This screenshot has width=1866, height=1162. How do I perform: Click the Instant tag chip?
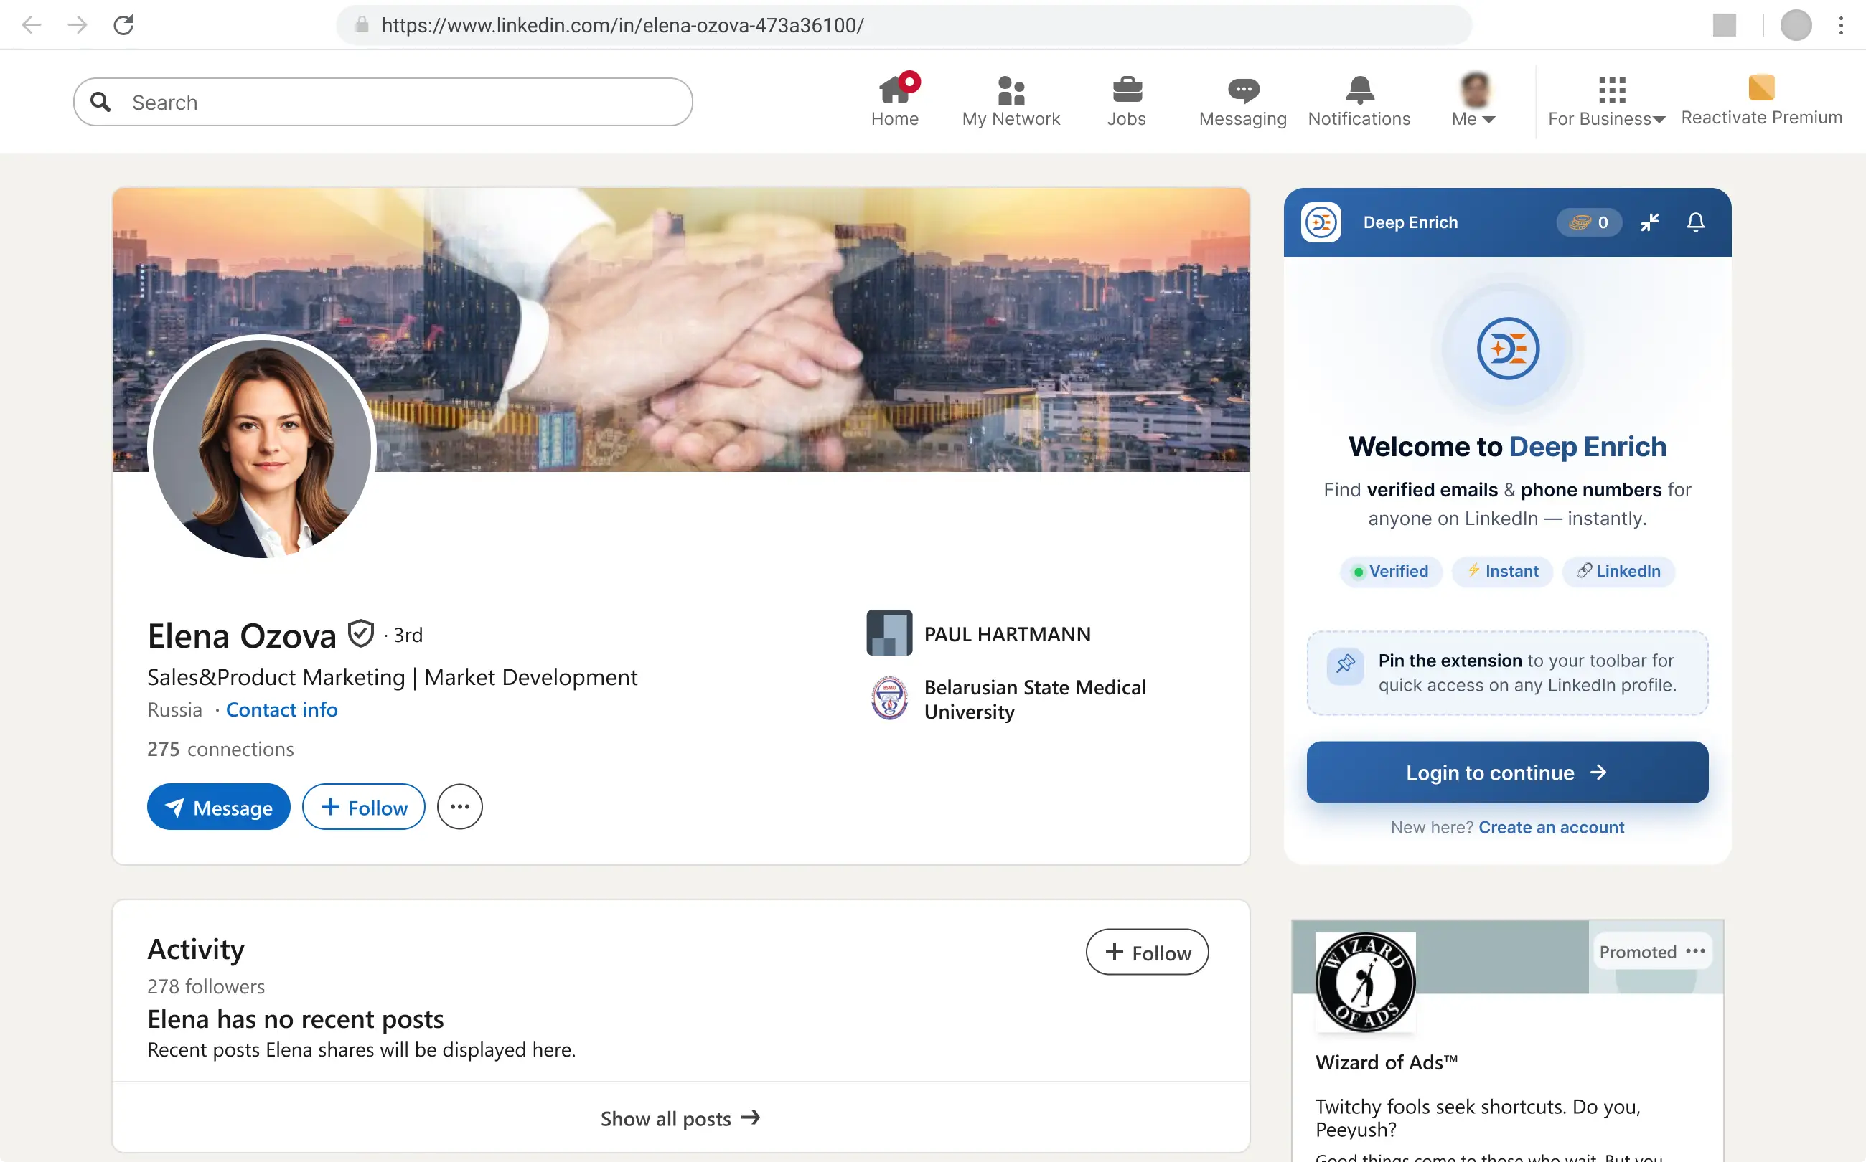point(1501,571)
